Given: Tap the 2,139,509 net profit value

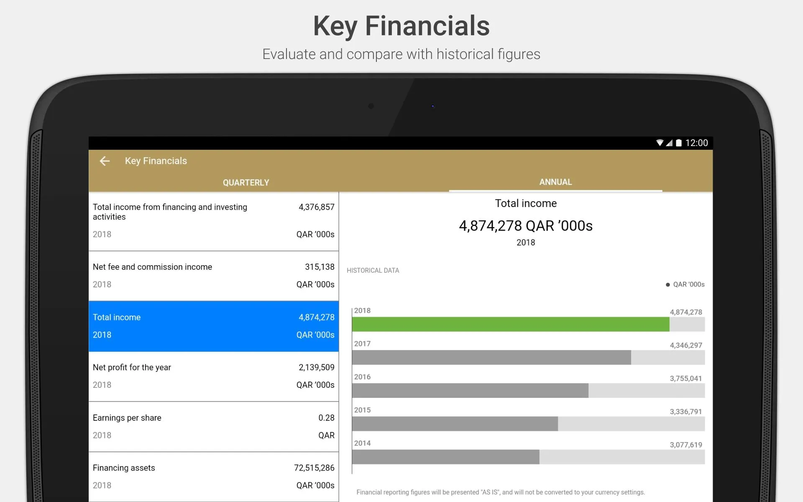Looking at the screenshot, I should tap(317, 367).
